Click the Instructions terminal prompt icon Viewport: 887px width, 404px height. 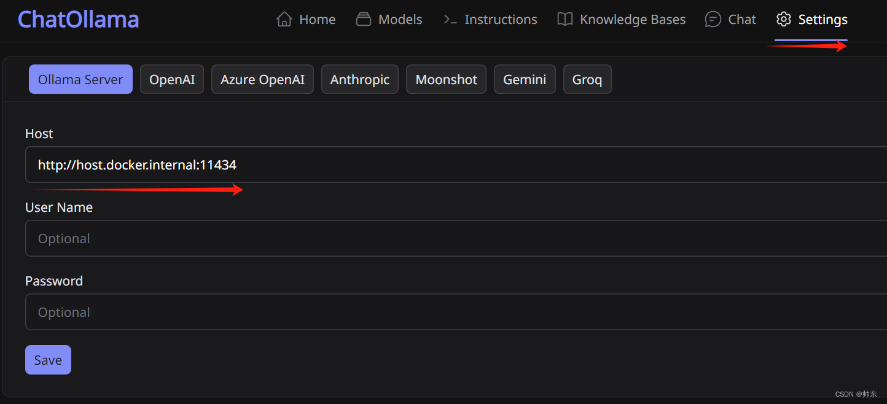pos(450,20)
